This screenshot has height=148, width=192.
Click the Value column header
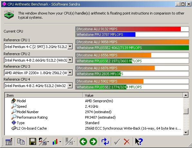tap(133, 95)
